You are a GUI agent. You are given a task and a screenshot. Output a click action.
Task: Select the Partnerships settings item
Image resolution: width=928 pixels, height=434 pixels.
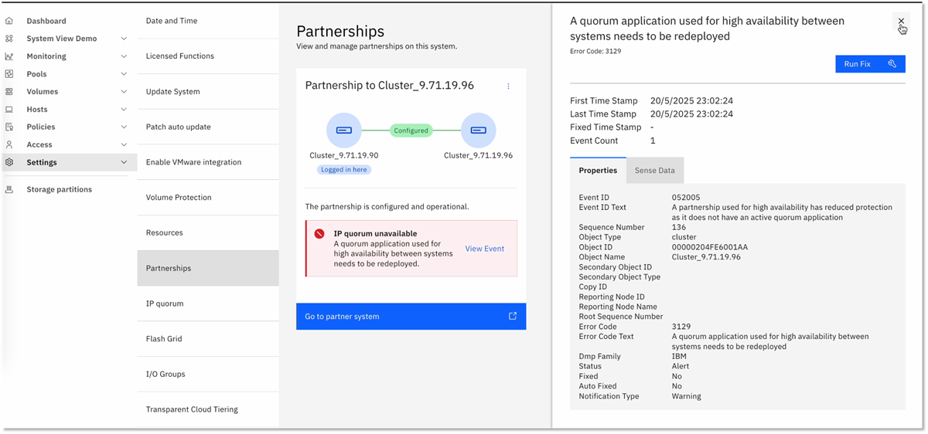tap(207, 268)
